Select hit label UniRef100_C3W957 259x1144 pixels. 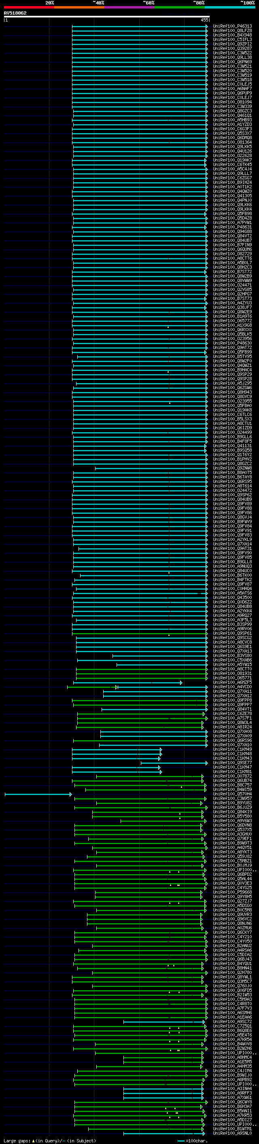[x=232, y=799]
